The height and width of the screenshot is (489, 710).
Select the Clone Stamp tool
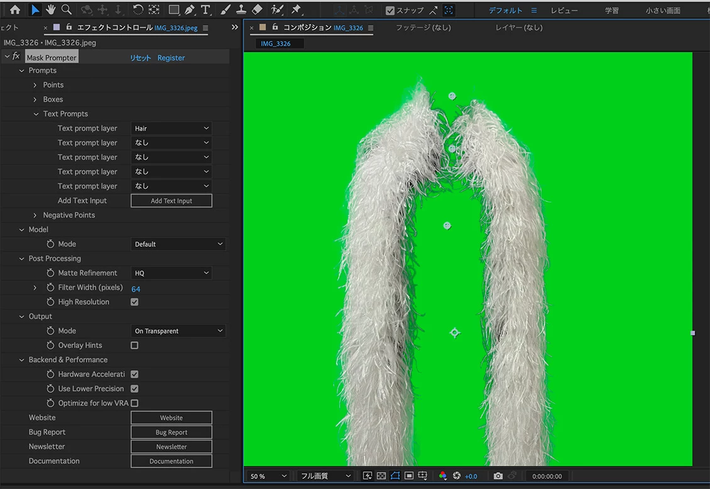tap(241, 9)
